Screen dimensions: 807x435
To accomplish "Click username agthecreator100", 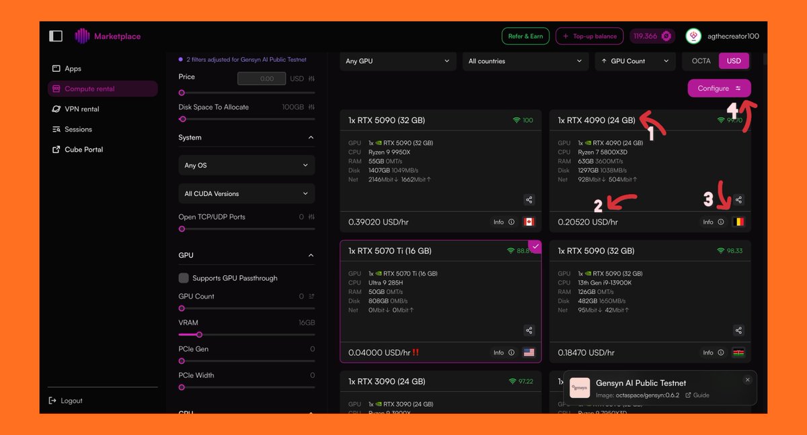I will pyautogui.click(x=733, y=36).
